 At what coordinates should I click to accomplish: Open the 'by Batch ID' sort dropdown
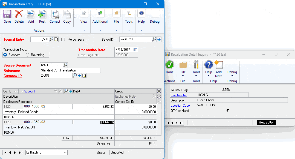46,152
